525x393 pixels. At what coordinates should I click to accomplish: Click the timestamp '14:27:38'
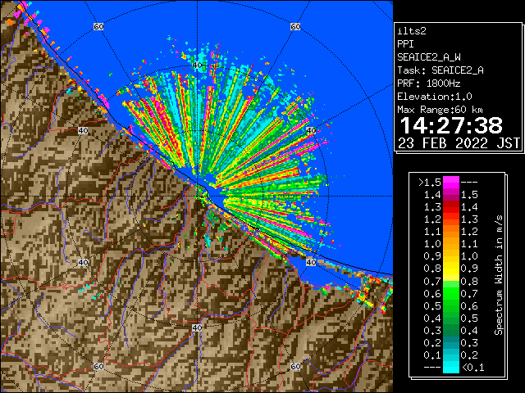451,125
